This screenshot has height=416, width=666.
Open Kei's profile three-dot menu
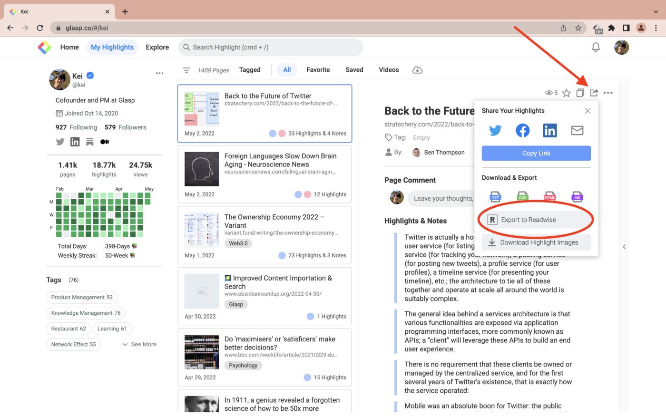(160, 73)
